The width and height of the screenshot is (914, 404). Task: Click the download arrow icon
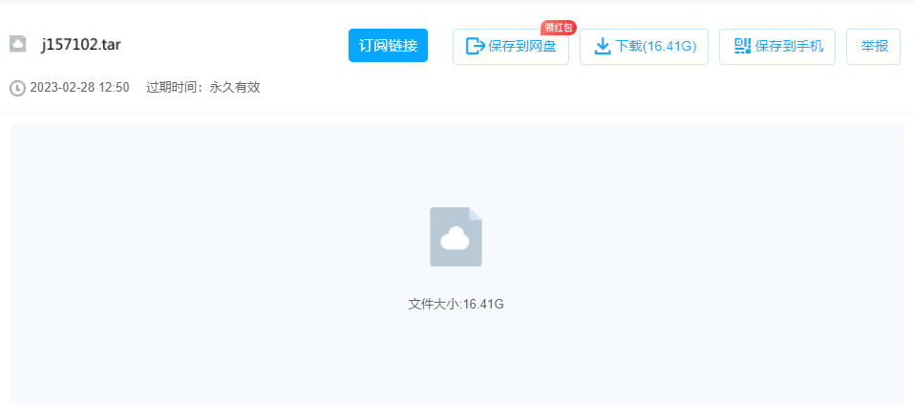click(602, 46)
